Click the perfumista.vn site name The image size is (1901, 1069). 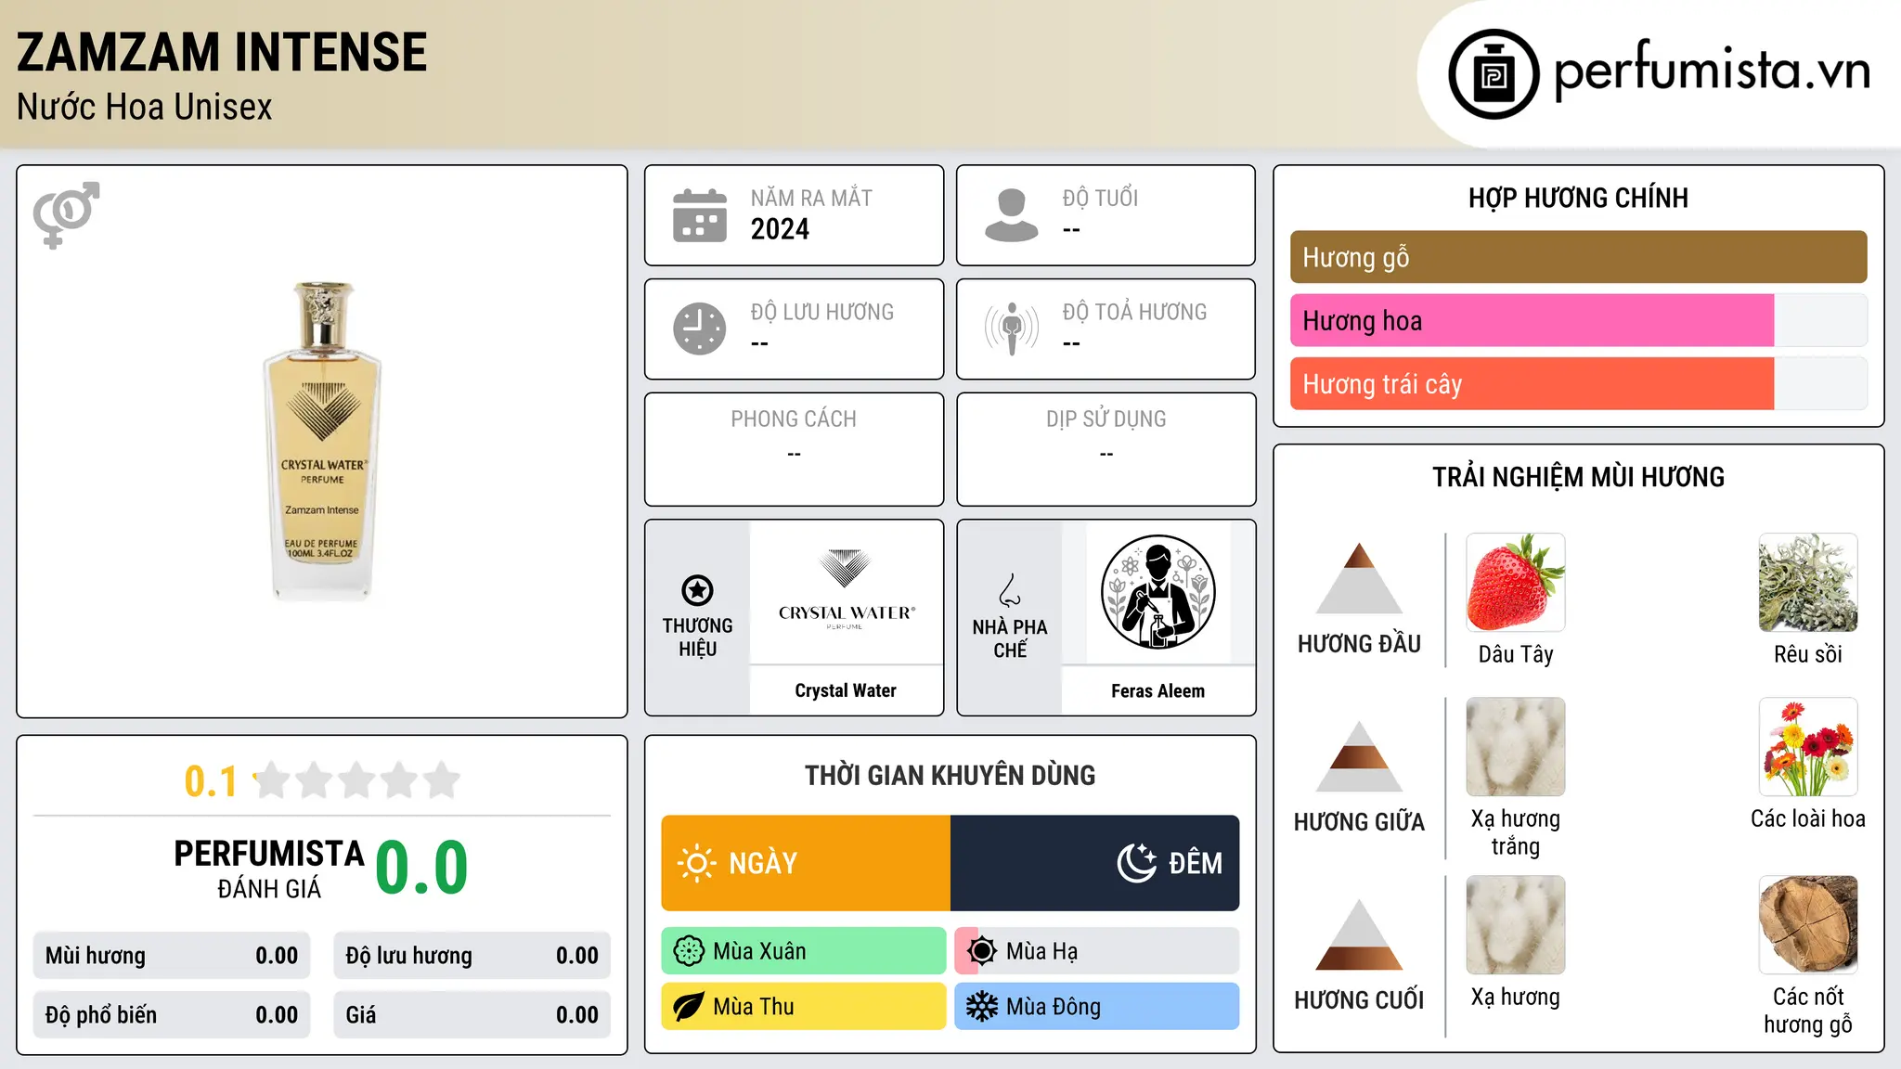coord(1713,71)
